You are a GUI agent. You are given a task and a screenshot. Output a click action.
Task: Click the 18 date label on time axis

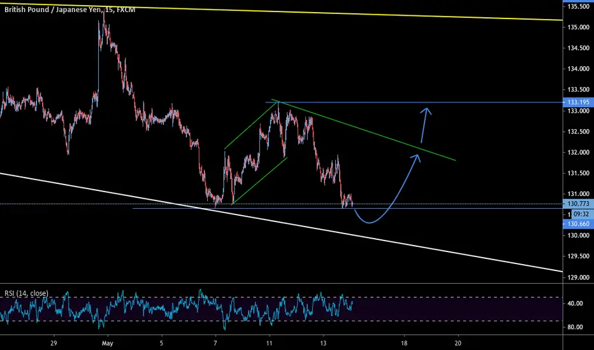(x=404, y=344)
